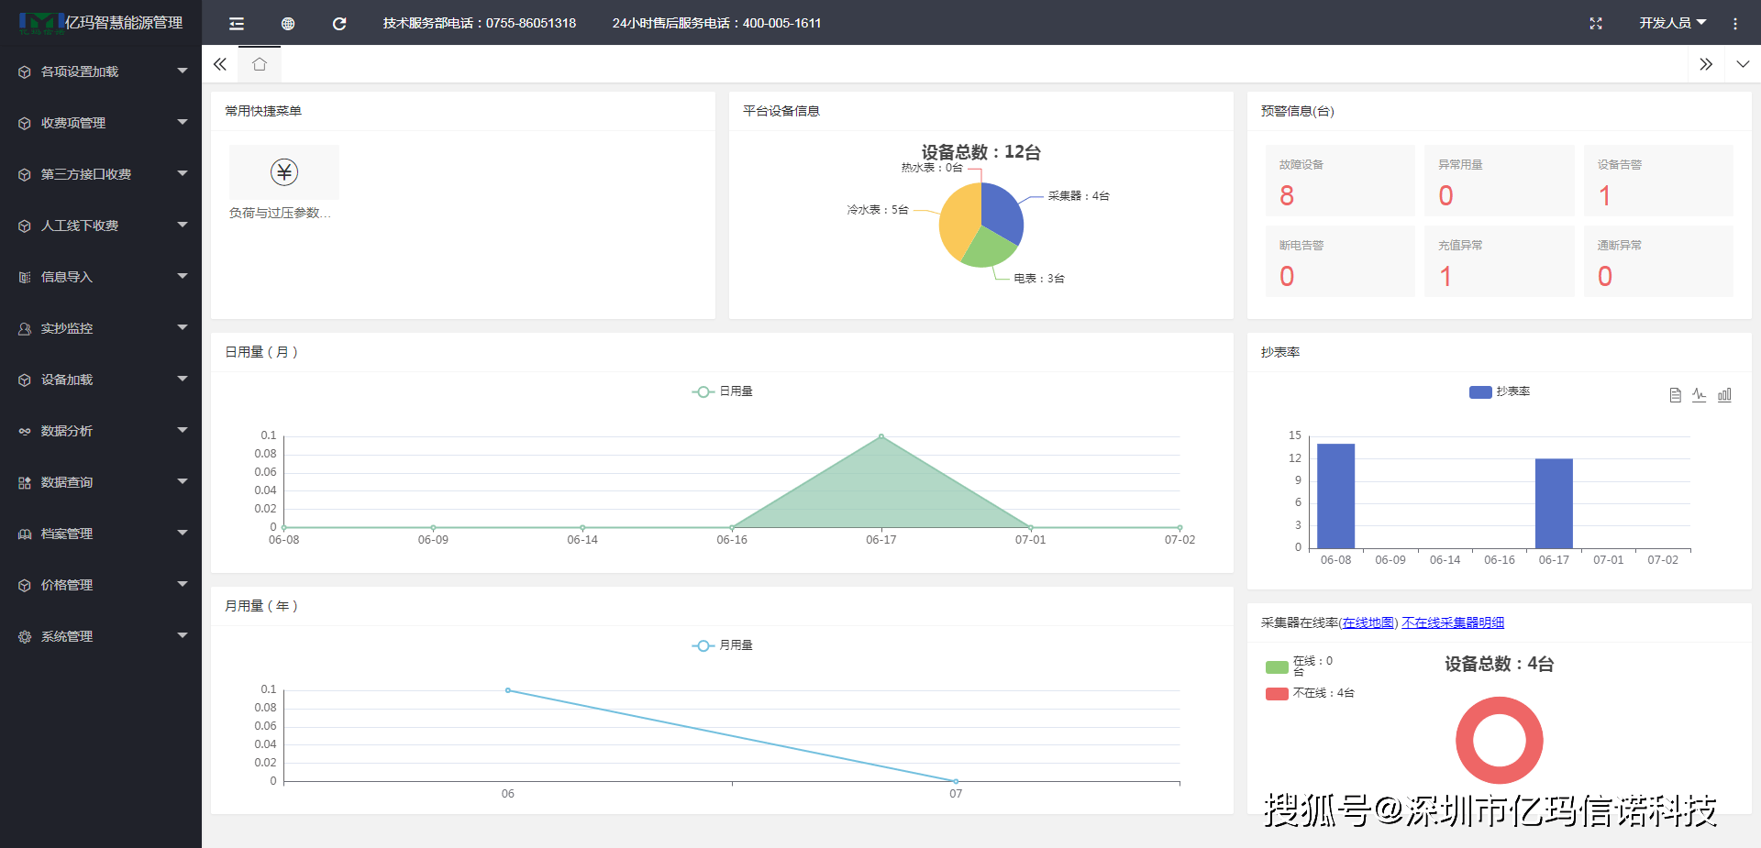Expand arrow next to 系统管理
1761x848 pixels.
pos(183,635)
